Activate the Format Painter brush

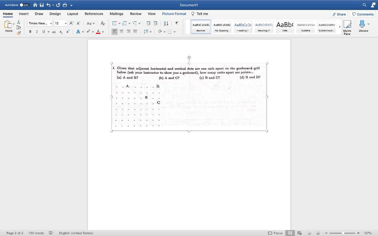tap(18, 33)
